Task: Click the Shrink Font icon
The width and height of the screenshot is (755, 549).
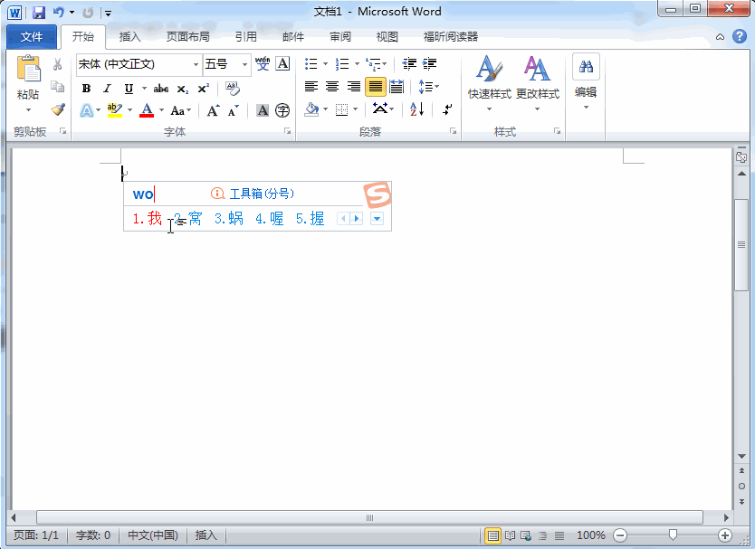Action: pos(234,110)
